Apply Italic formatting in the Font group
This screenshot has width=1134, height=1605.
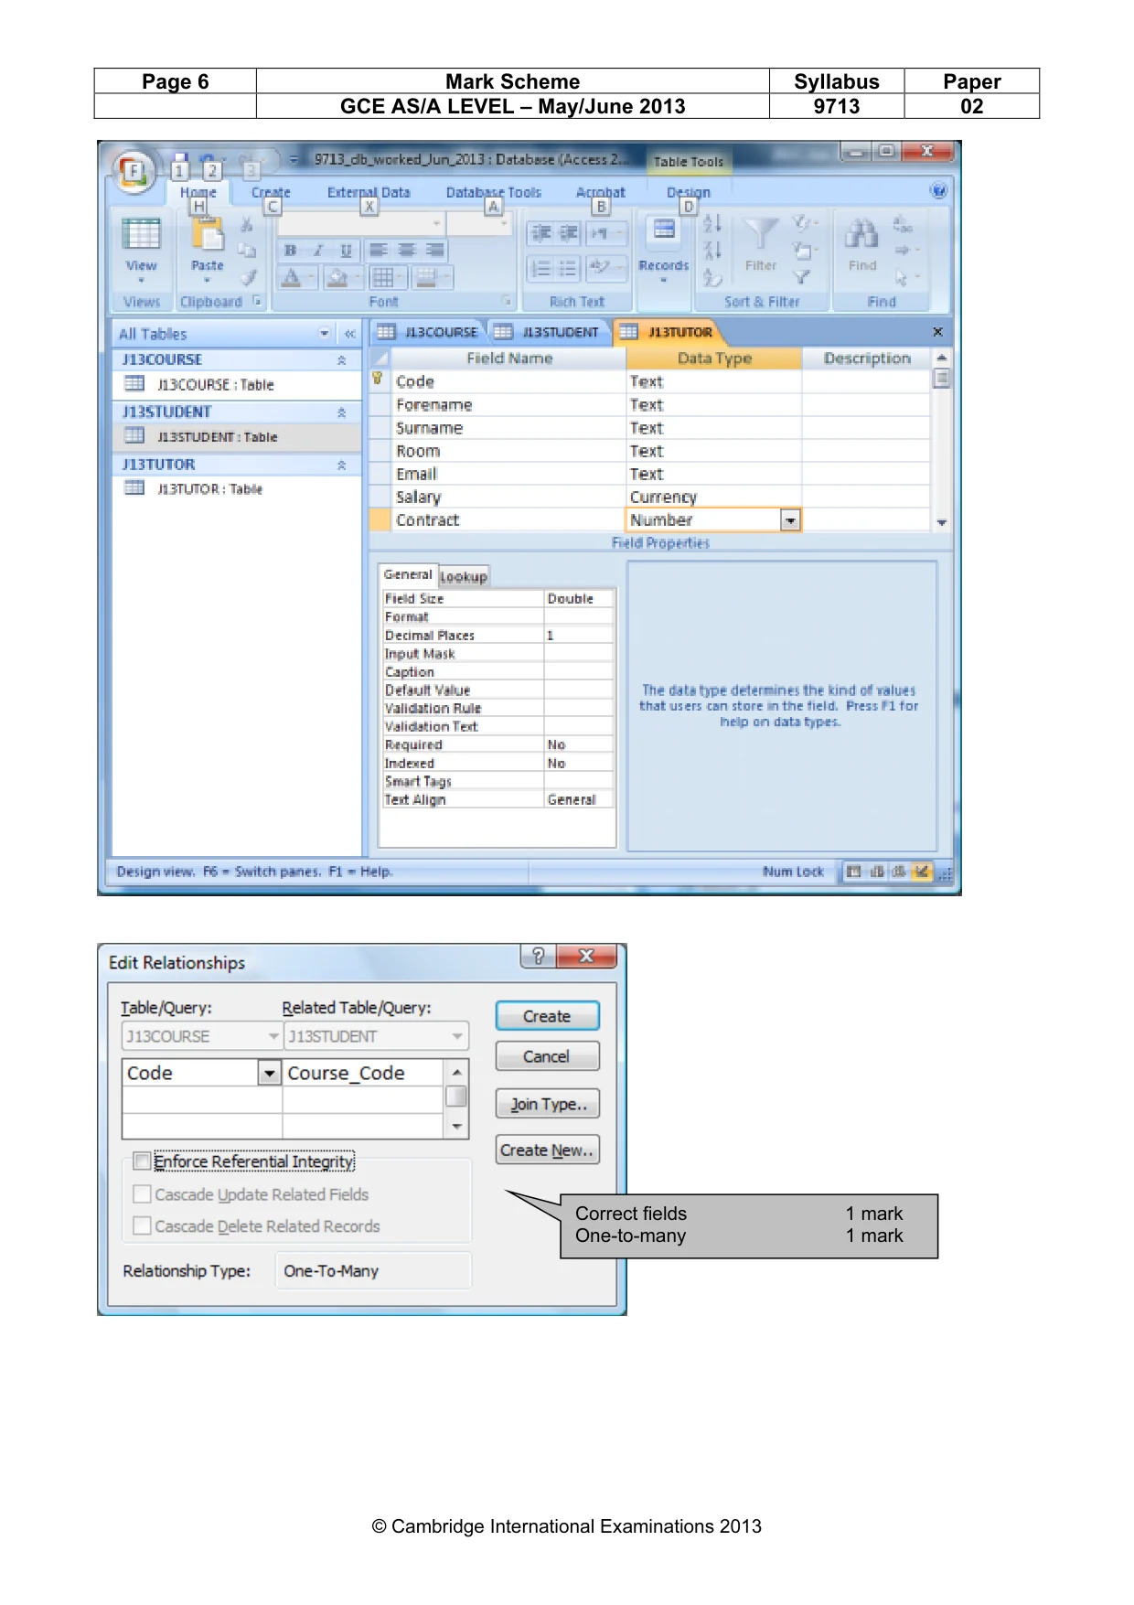(317, 250)
